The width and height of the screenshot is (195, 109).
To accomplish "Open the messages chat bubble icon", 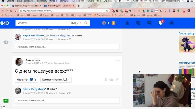I will coord(150,23).
